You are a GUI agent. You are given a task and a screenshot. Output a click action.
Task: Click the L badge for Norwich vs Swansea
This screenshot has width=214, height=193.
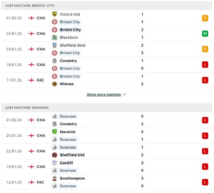pos(205,136)
